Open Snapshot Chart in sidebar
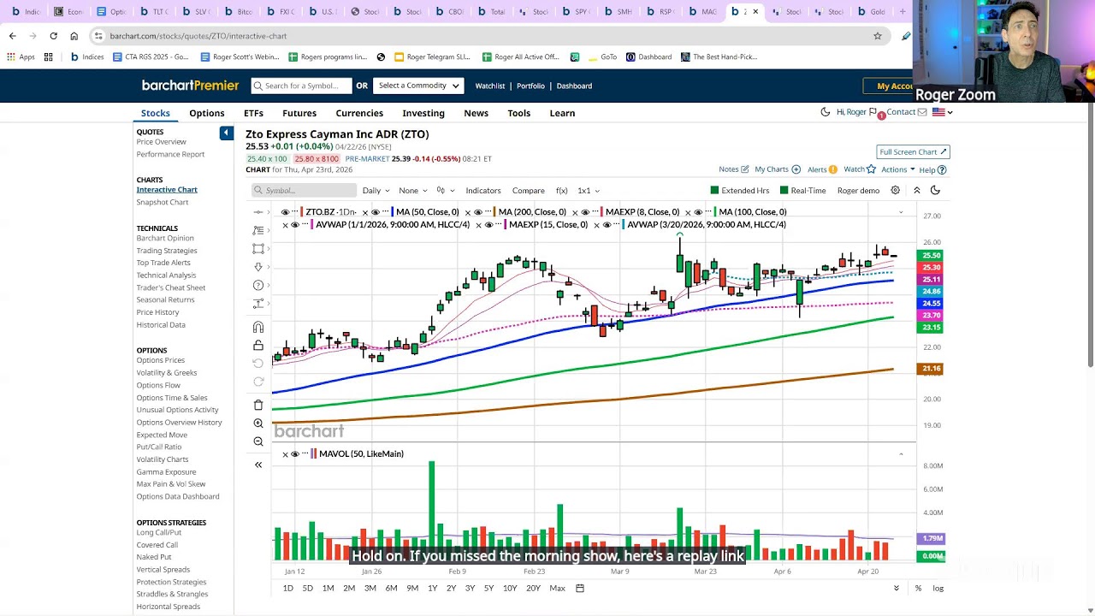 click(163, 202)
